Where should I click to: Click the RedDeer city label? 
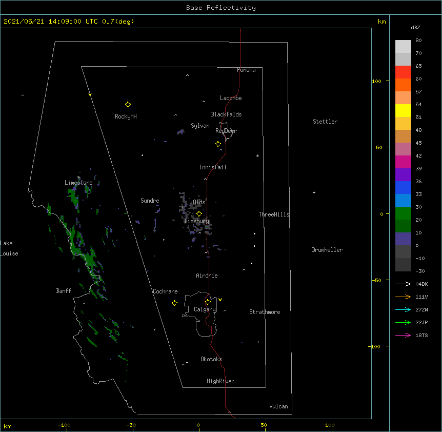[226, 131]
